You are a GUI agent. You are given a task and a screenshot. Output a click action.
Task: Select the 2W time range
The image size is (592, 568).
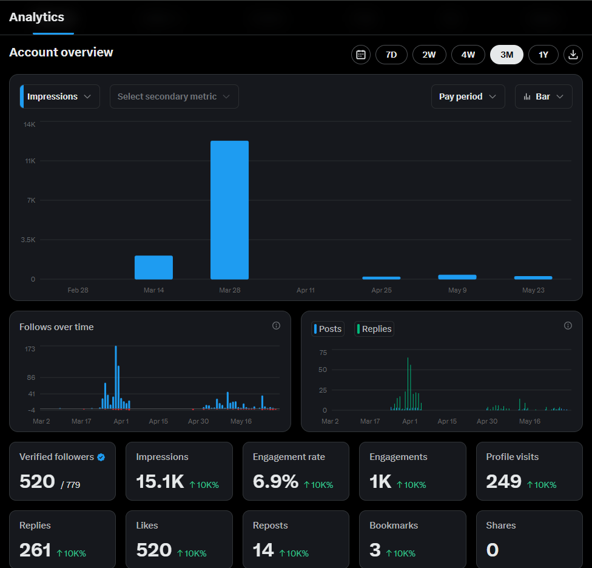pos(429,55)
